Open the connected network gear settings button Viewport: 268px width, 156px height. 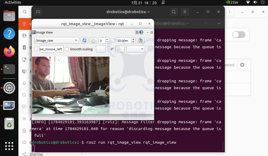click(x=242, y=65)
